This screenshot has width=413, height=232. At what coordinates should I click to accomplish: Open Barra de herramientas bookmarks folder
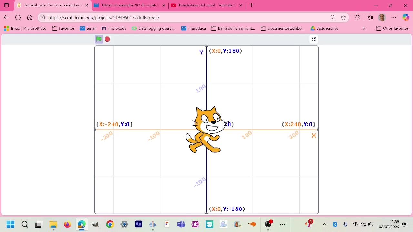point(233,28)
